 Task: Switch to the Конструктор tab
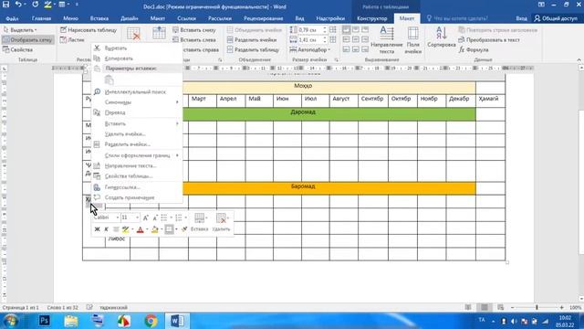point(371,18)
